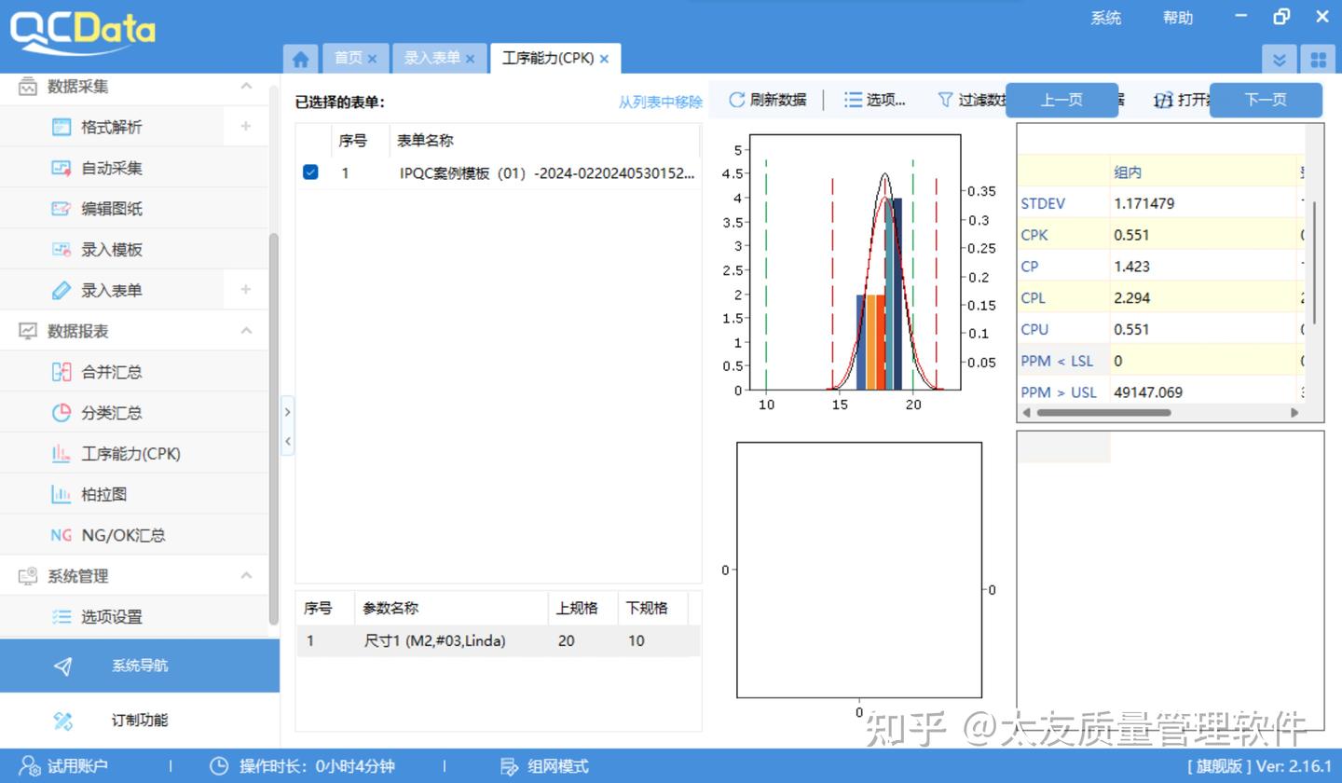The width and height of the screenshot is (1342, 783).
Task: Click the stats table vertical scrollbar
Action: (x=1314, y=264)
